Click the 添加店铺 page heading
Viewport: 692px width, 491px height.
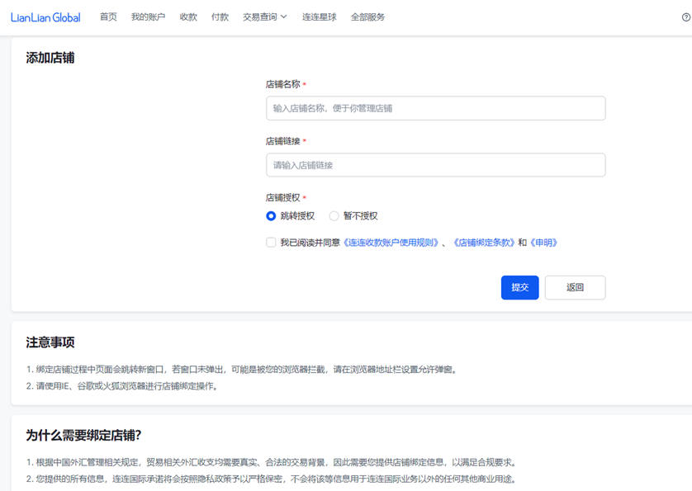click(x=50, y=58)
